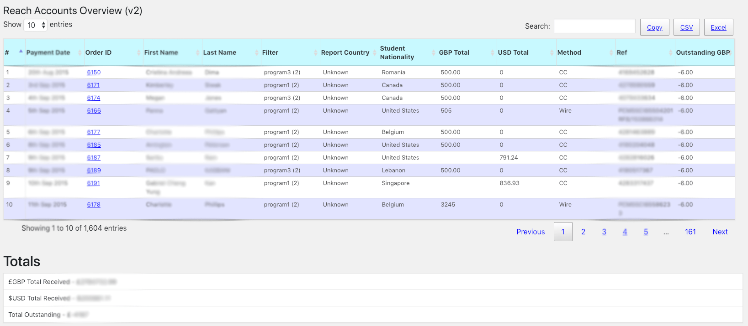This screenshot has height=326, width=748.
Task: Sort by Outstanding GBP column
Action: point(704,52)
